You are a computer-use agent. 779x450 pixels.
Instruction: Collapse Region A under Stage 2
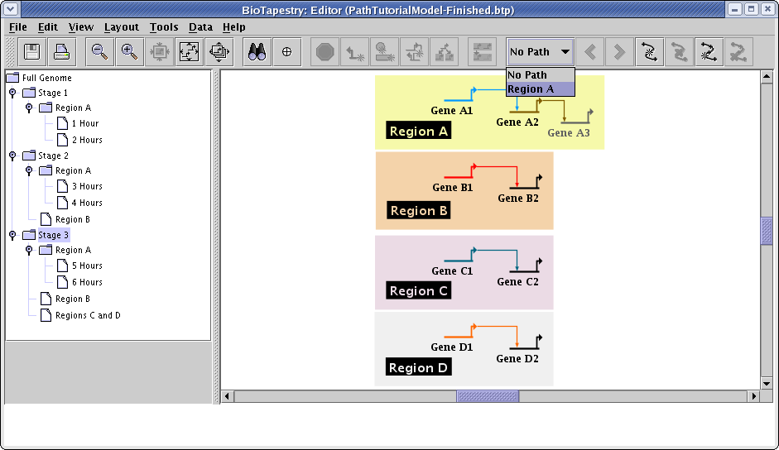point(29,171)
